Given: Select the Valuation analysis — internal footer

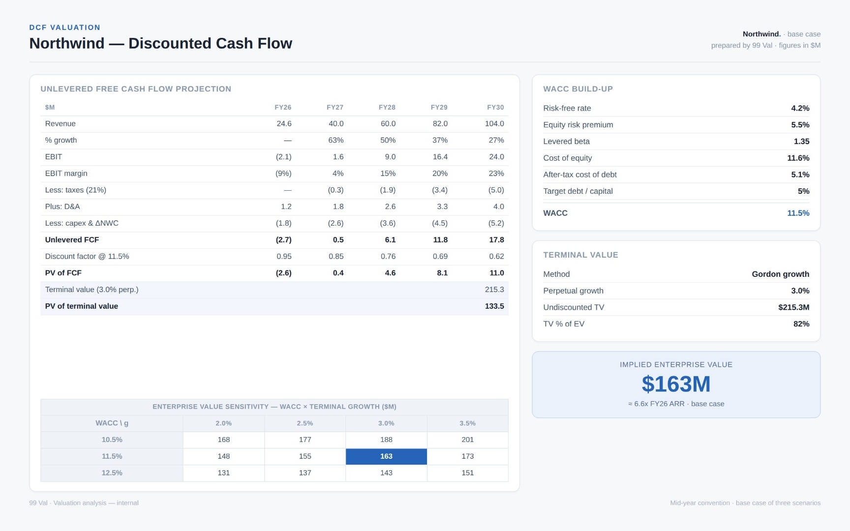Looking at the screenshot, I should (84, 503).
